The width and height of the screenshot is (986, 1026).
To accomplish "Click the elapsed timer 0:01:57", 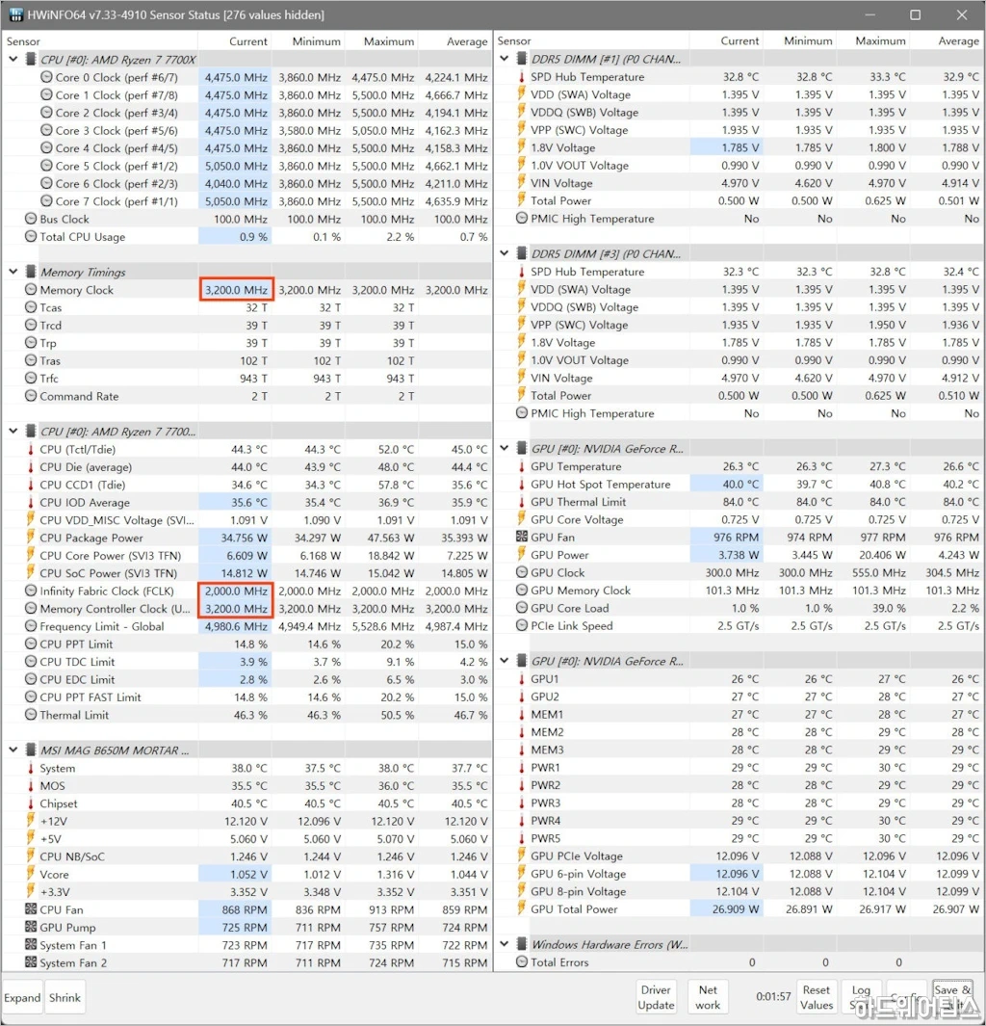I will click(773, 996).
